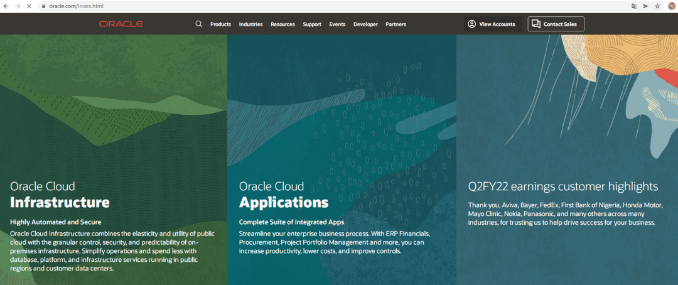This screenshot has height=285, width=678.
Task: Open the Events menu
Action: tap(337, 24)
